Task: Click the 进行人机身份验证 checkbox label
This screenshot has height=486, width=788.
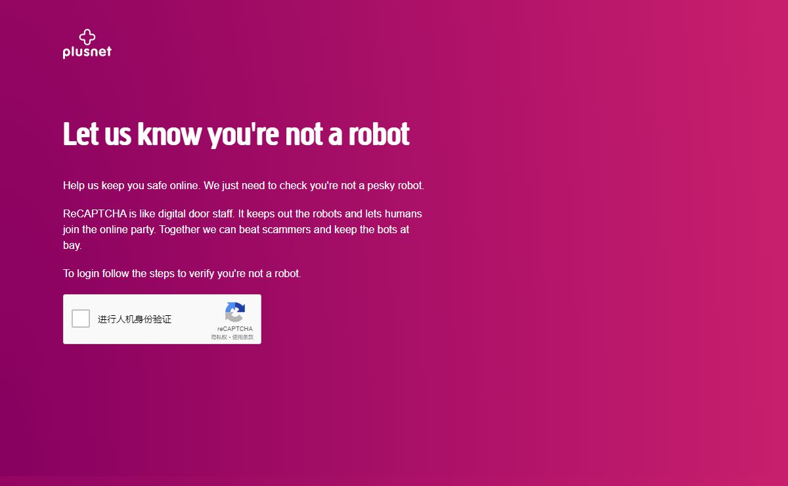Action: (135, 319)
